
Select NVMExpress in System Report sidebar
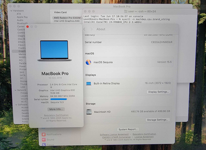point(22,57)
